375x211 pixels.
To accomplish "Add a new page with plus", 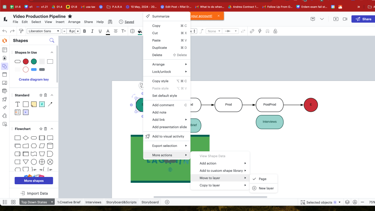I will point(167,202).
